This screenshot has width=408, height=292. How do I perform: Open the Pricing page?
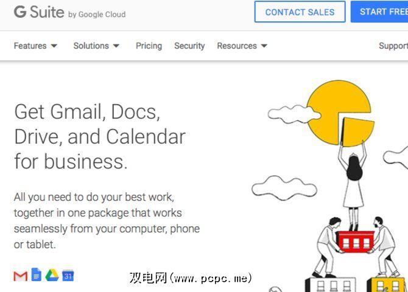click(149, 46)
